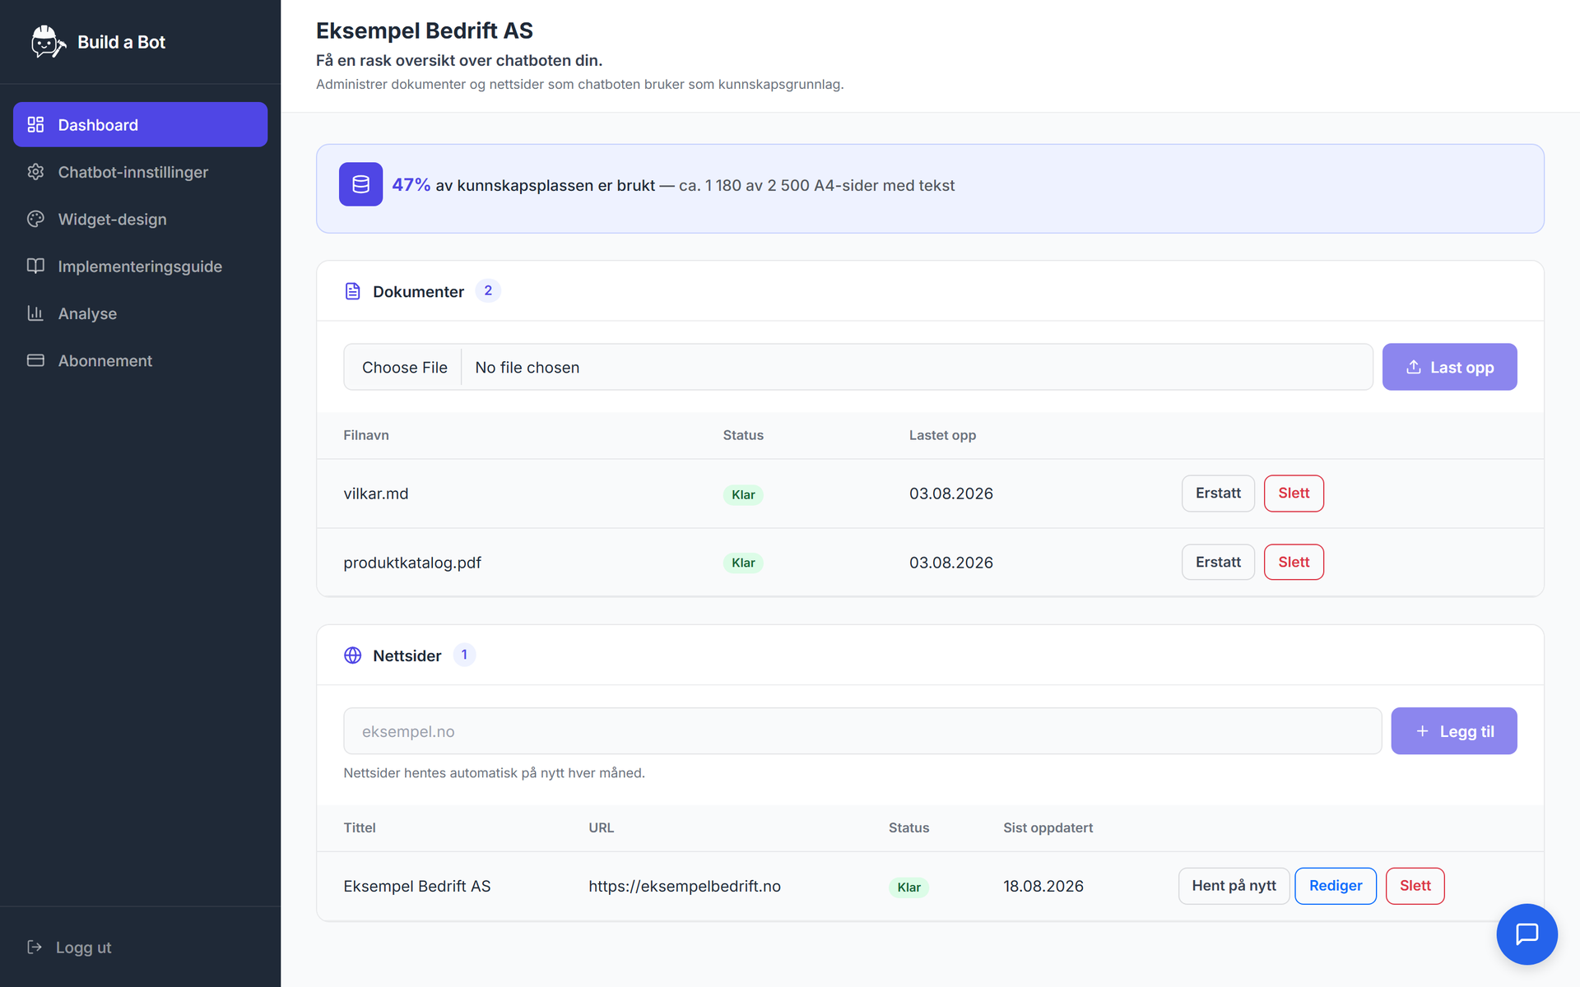Click the database icon in storage banner

point(360,184)
